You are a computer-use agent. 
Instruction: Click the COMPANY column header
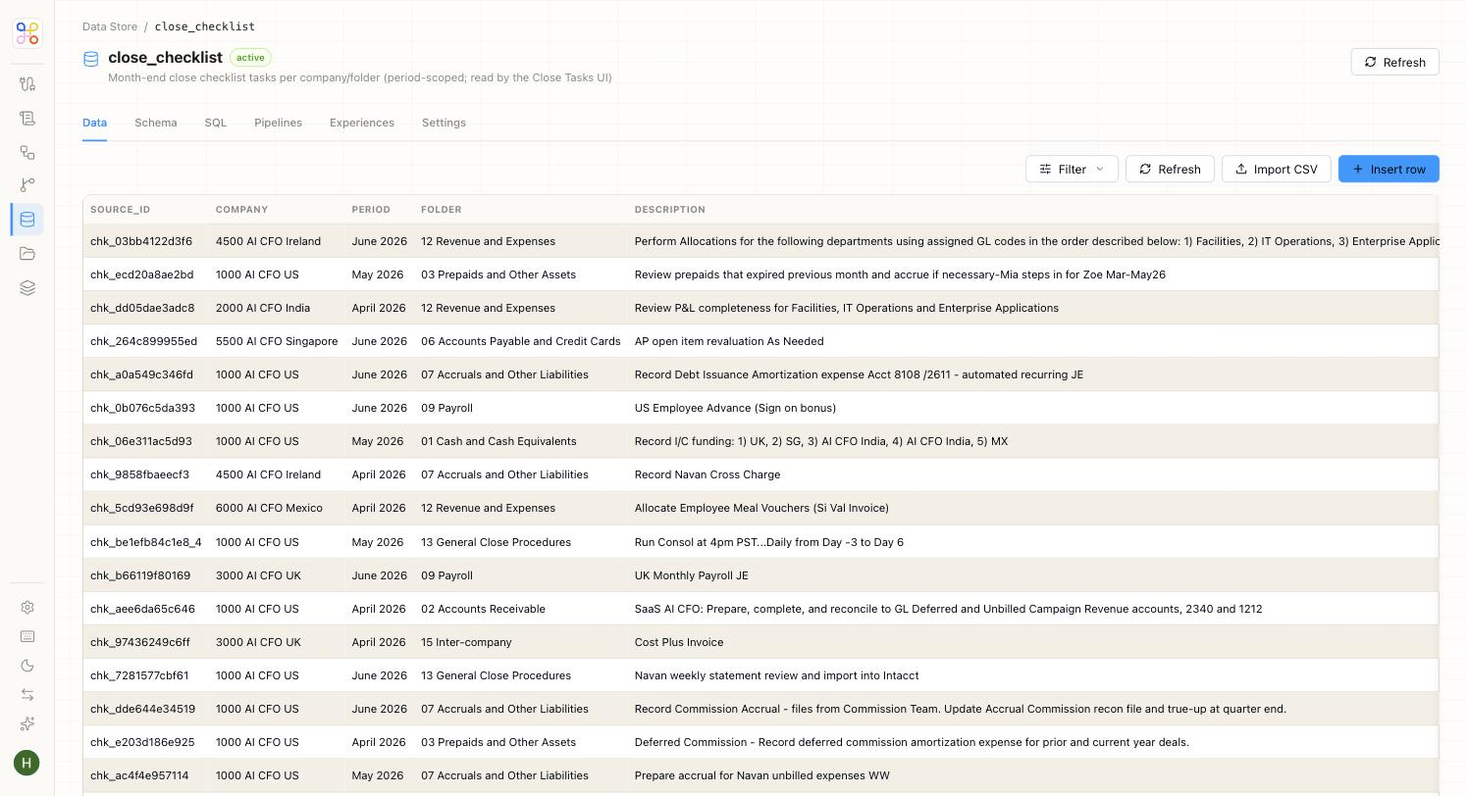[241, 210]
